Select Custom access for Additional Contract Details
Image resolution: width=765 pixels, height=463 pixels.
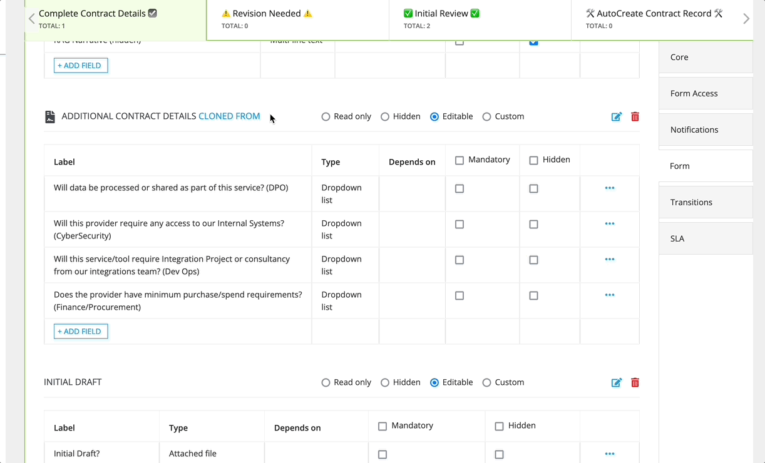tap(487, 116)
